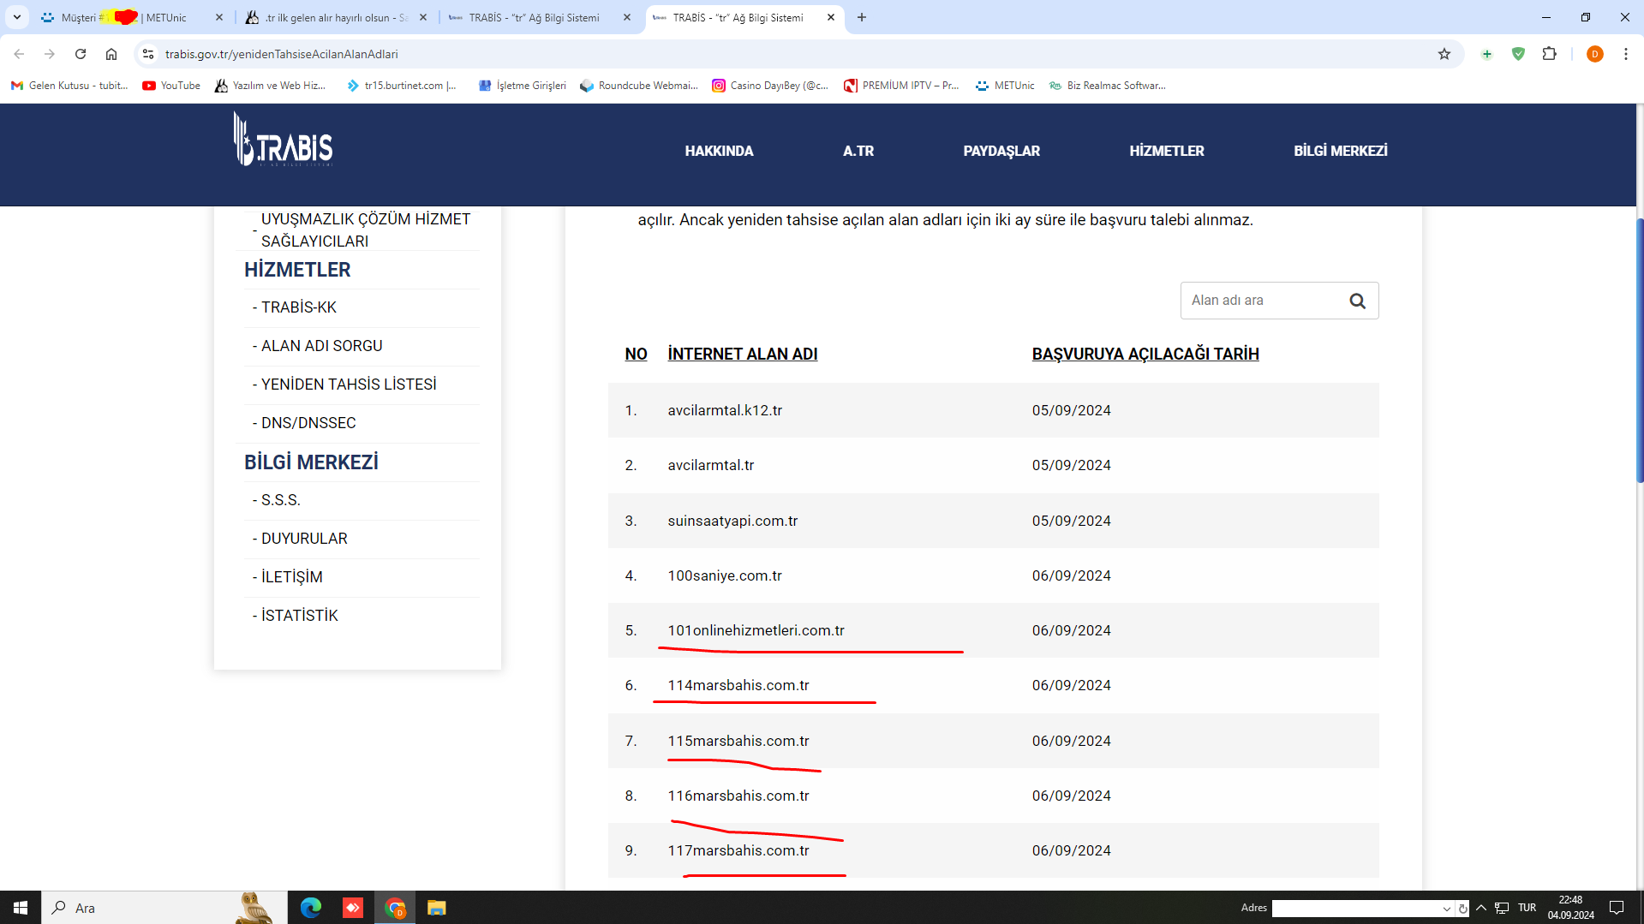Open TRABİS-KK in the sidebar
Image resolution: width=1644 pixels, height=924 pixels.
tap(299, 307)
